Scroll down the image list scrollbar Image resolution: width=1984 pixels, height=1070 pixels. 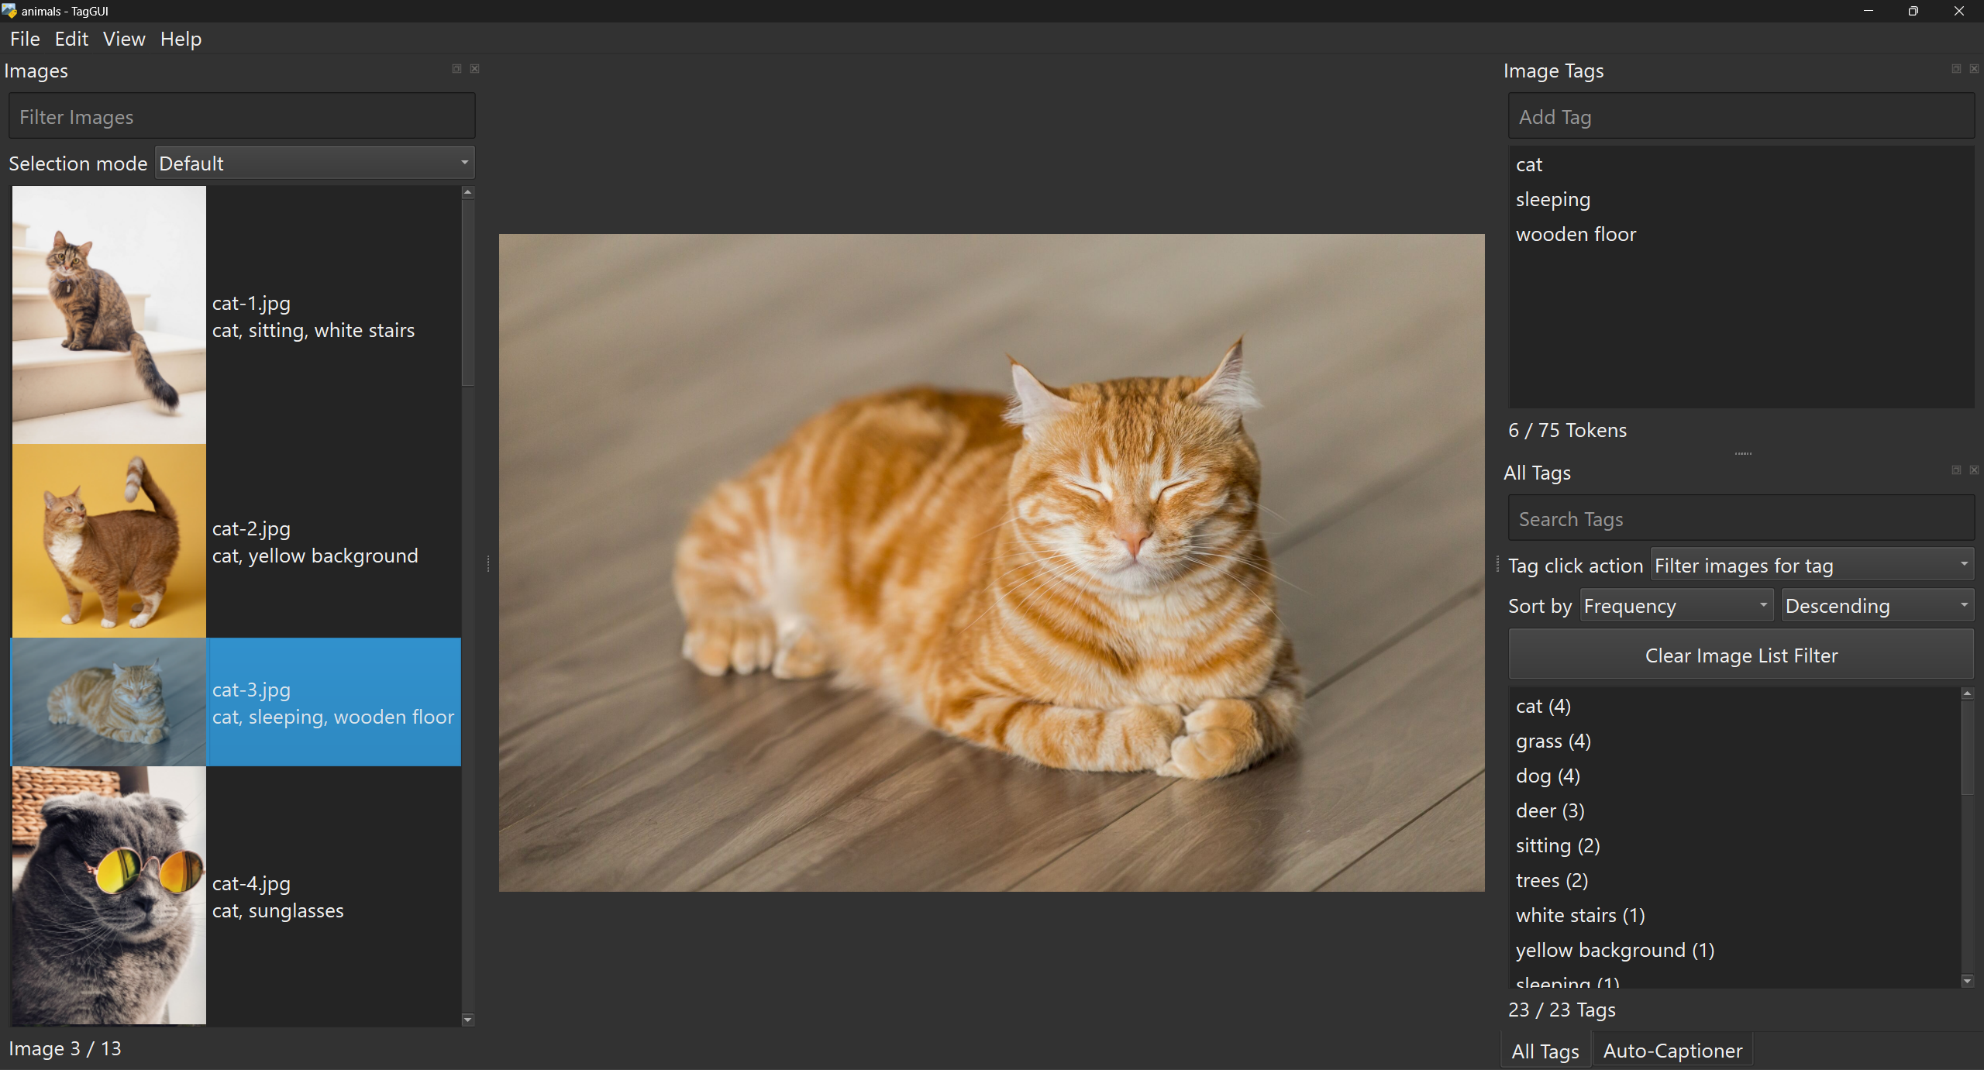pos(470,1019)
